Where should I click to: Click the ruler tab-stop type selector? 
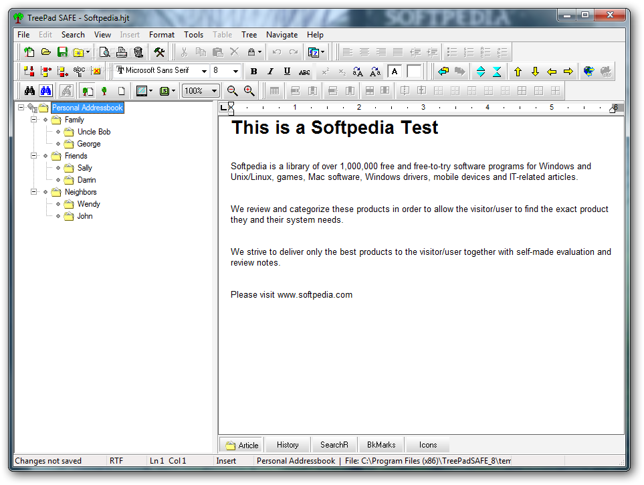223,108
